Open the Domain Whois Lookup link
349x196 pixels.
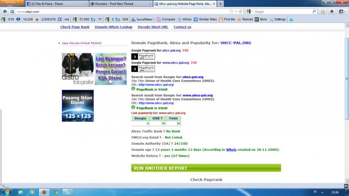point(114,27)
